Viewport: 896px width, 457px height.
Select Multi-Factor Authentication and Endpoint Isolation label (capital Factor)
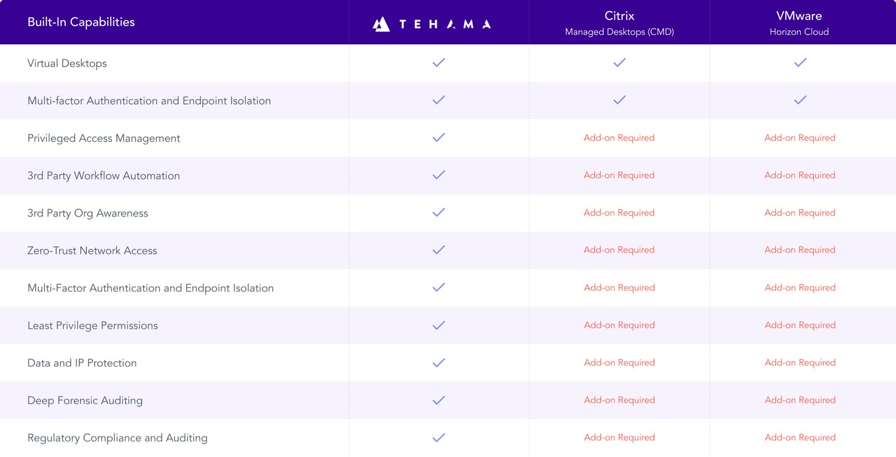coord(151,288)
